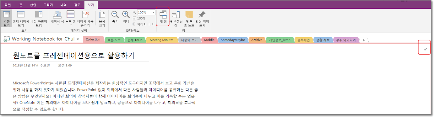This screenshot has width=434, height=117.
Task: Click the 축소 zoom out magnifier
Action: point(115,17)
